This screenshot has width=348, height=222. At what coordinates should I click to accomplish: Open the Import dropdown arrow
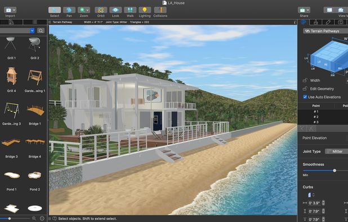point(14,10)
